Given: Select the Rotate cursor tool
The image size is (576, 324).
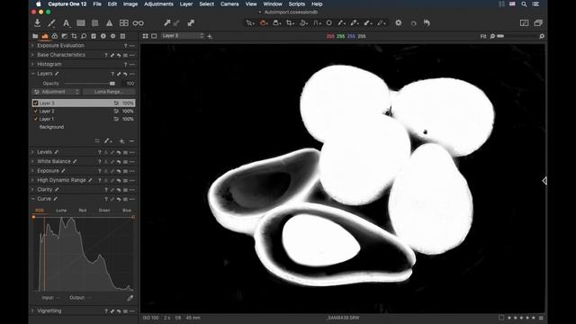Looking at the screenshot, I should point(303,22).
